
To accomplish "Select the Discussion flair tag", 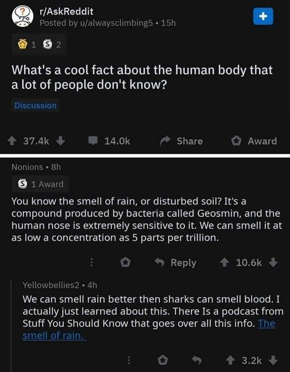I will click(35, 106).
